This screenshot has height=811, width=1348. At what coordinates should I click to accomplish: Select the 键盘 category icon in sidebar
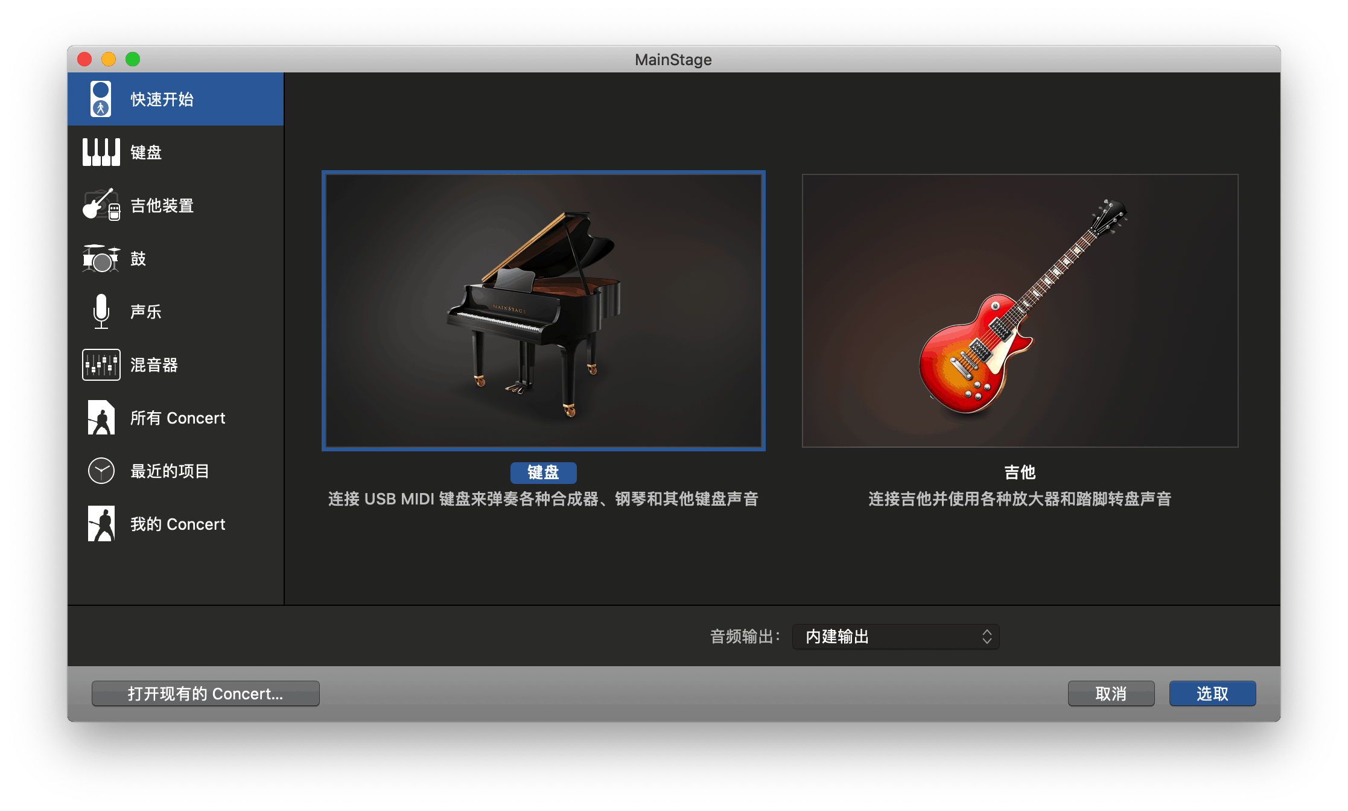(101, 151)
